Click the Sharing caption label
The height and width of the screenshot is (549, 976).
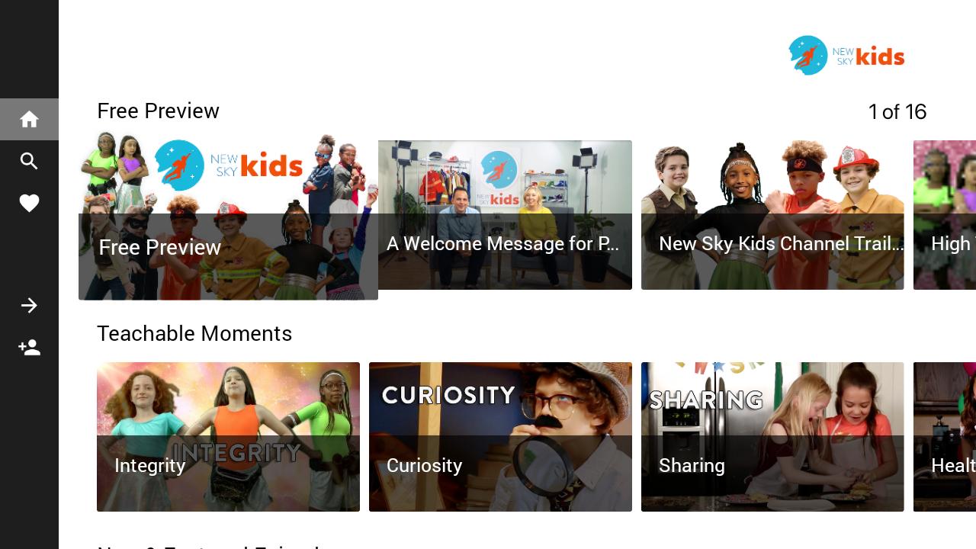click(692, 465)
